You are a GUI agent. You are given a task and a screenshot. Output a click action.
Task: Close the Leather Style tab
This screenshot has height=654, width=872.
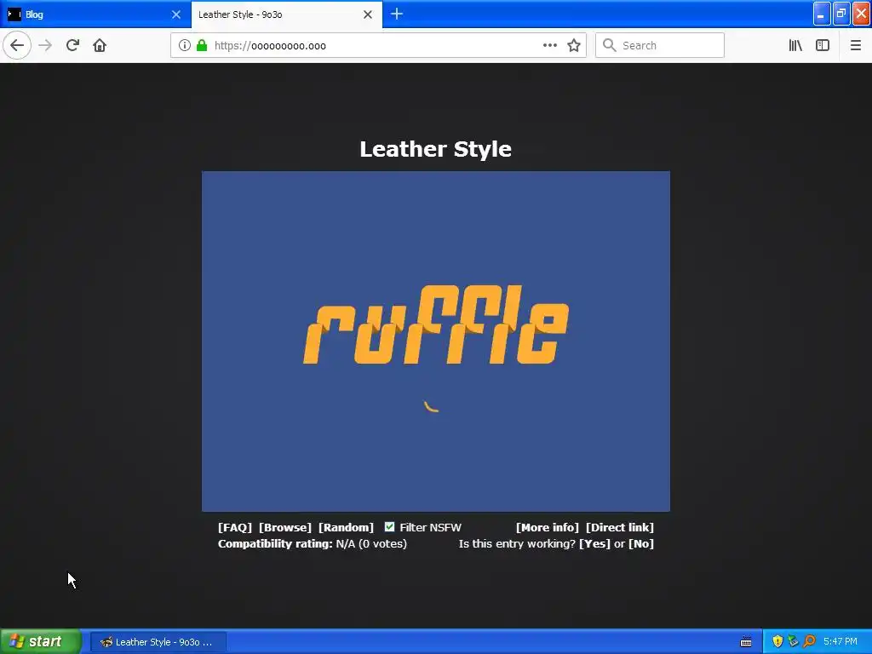tap(368, 14)
